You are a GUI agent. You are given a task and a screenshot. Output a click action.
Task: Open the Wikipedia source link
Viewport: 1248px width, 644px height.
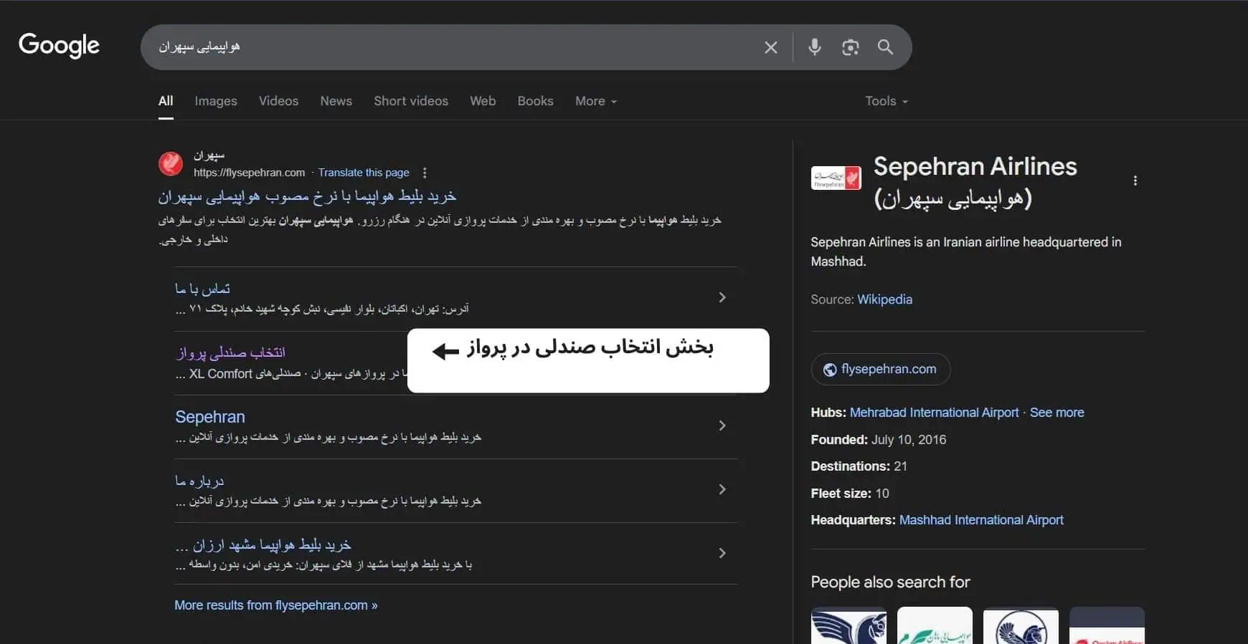click(x=884, y=299)
